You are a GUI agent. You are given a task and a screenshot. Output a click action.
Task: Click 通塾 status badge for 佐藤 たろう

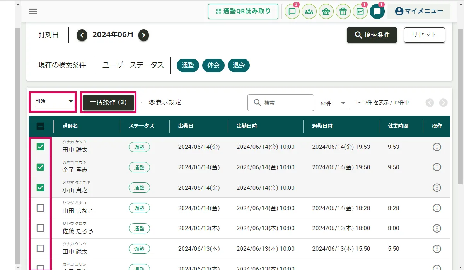click(x=139, y=228)
